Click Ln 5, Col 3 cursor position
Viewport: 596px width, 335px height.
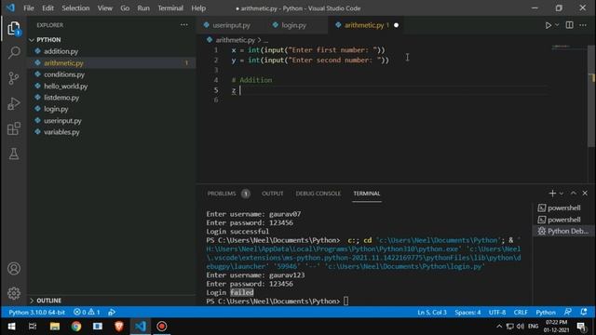[x=432, y=313]
